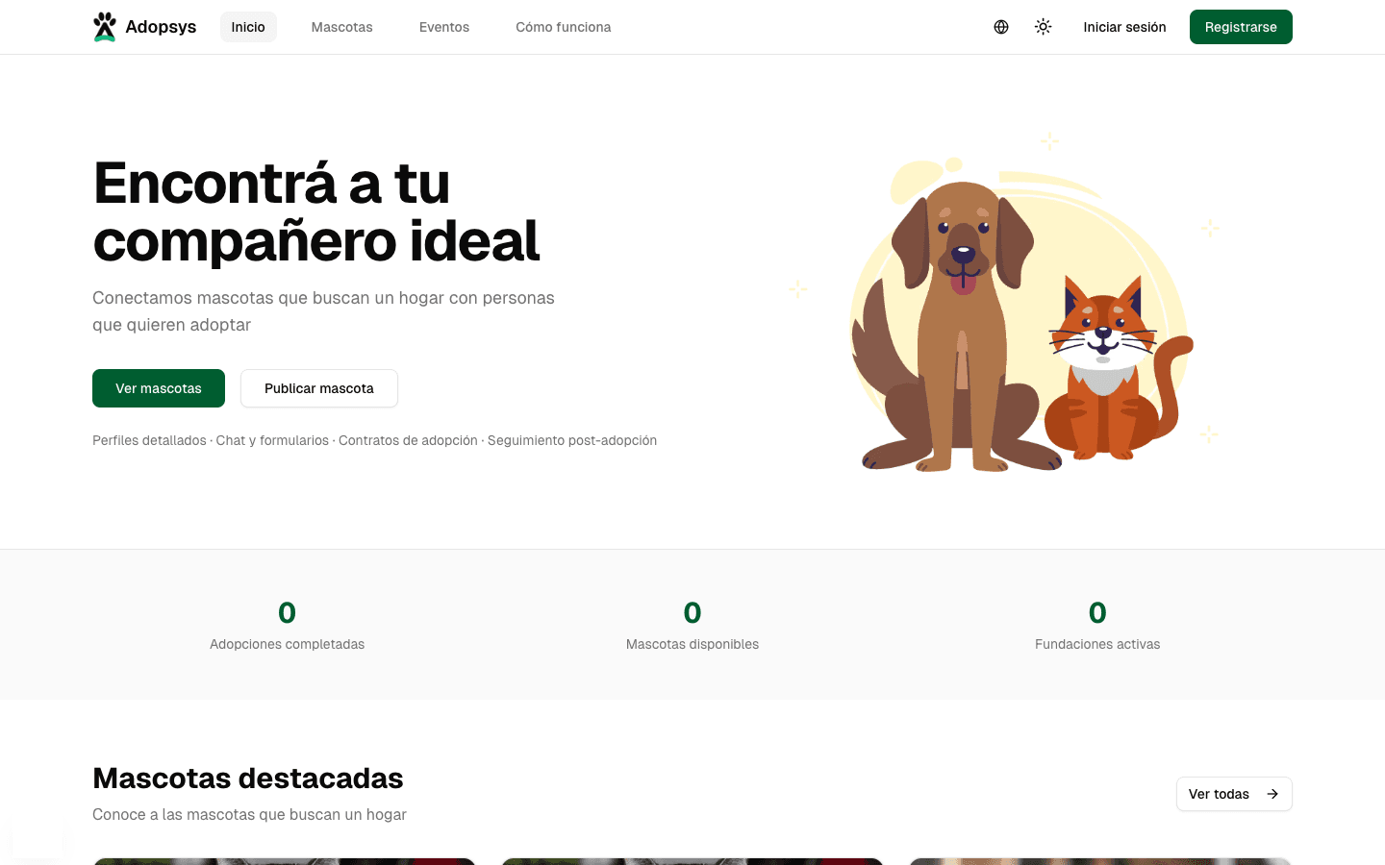Click the Adopsys paw logo icon
1385x865 pixels.
click(x=105, y=26)
